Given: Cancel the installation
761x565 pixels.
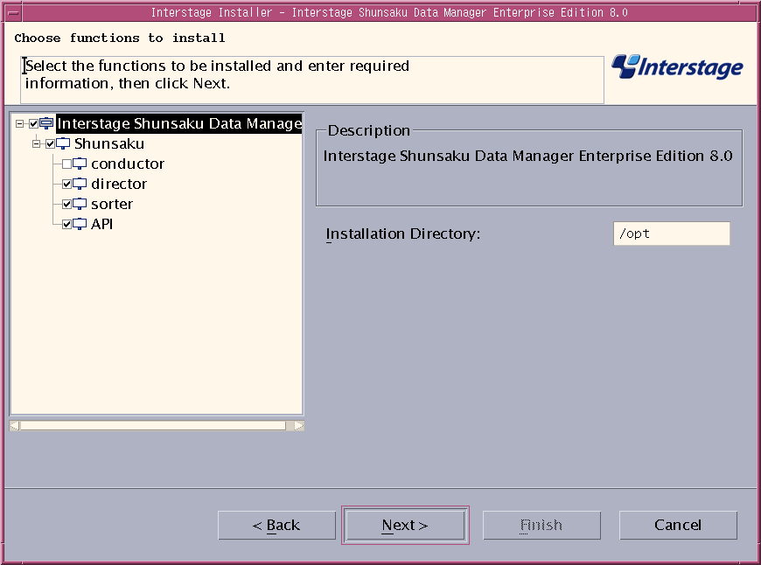Looking at the screenshot, I should (678, 525).
